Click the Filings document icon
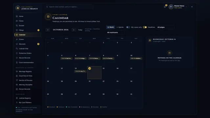 [17, 30]
